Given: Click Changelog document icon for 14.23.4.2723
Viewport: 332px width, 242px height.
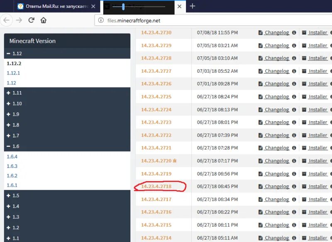Looking at the screenshot, I should (261, 122).
